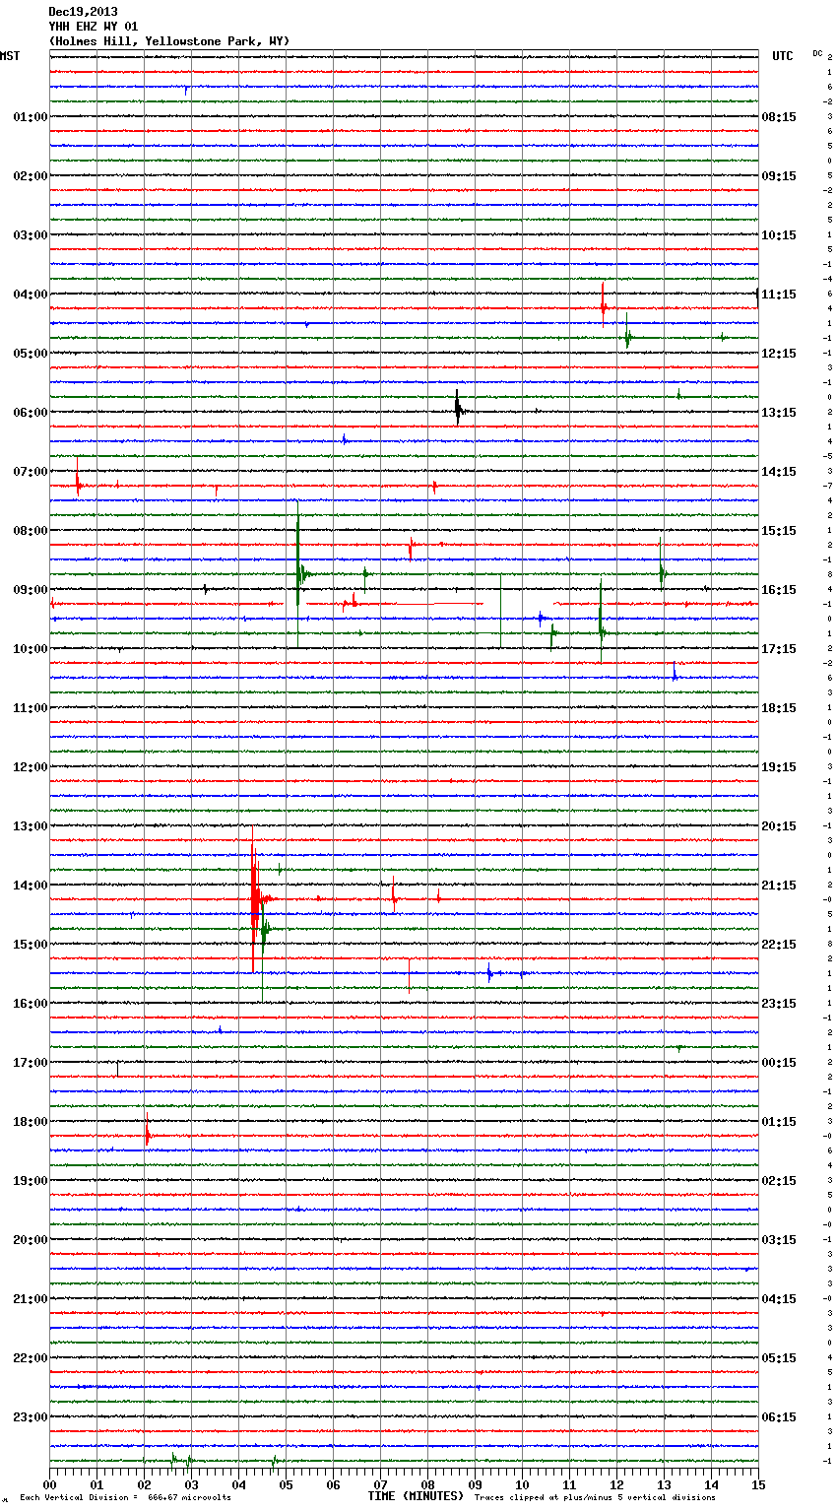
Task: Click the large red seismic spike near 14:00
Action: tap(254, 898)
